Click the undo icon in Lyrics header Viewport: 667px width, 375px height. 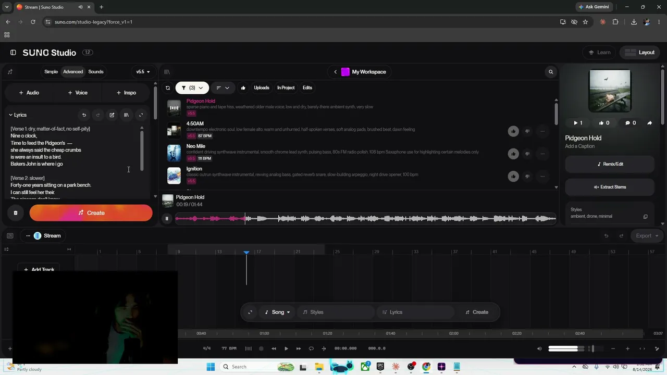84,115
